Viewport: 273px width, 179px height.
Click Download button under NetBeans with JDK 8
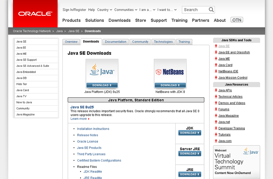click(170, 85)
